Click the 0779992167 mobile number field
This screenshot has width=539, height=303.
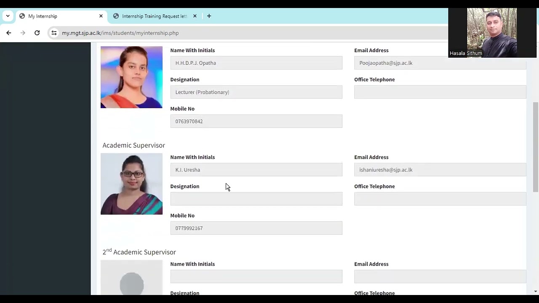(256, 228)
